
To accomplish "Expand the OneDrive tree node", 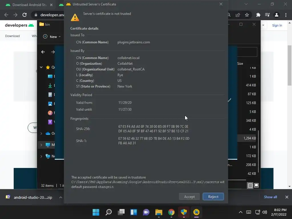I will click(x=41, y=133).
